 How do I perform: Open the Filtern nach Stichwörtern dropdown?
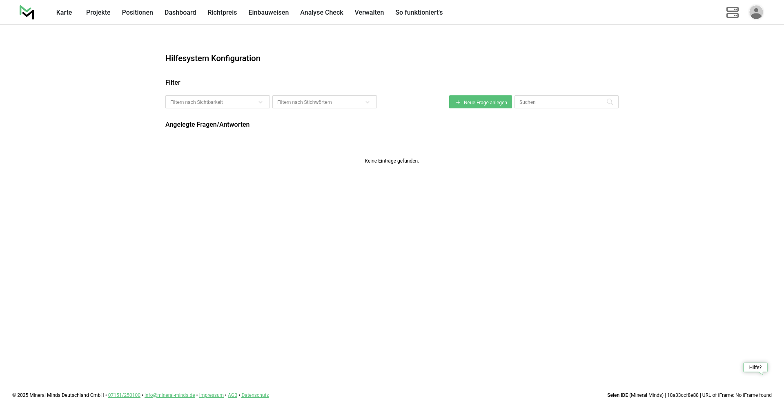pos(324,102)
